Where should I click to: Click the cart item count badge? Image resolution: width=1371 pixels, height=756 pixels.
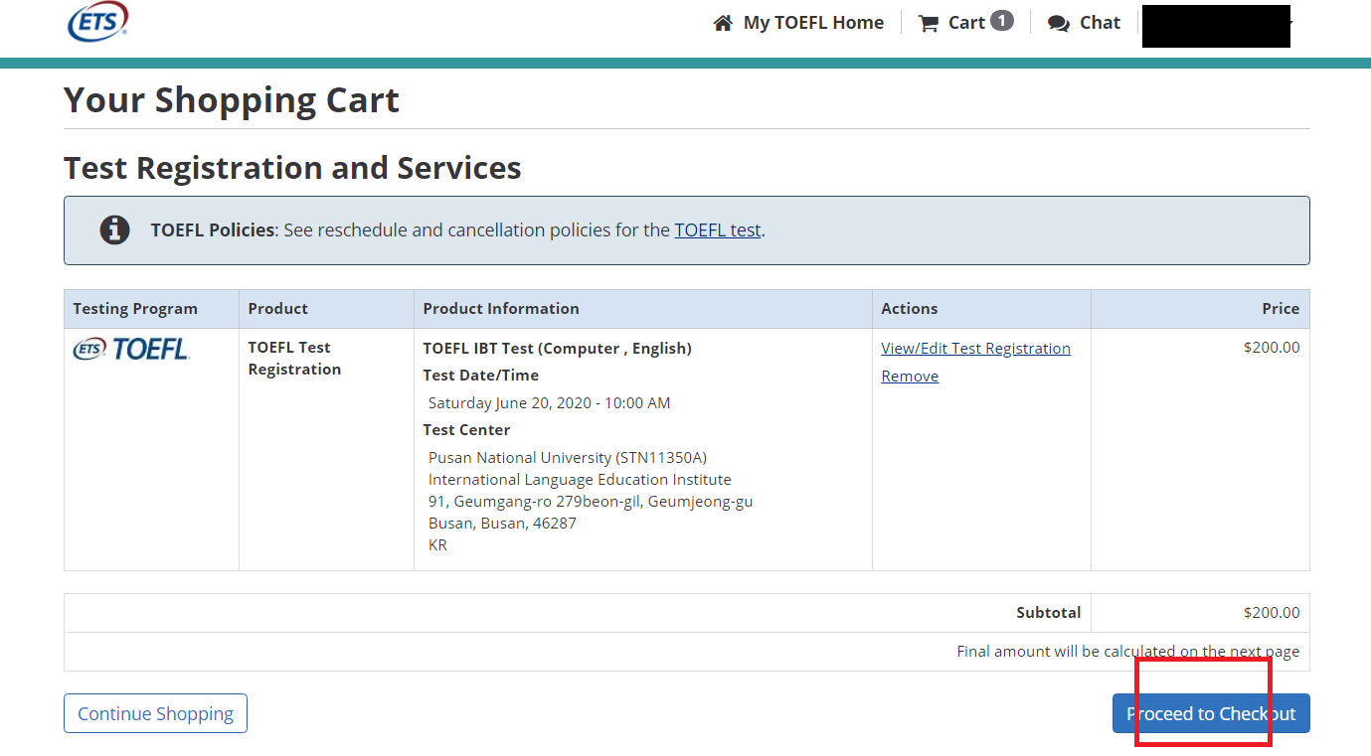coord(1002,21)
